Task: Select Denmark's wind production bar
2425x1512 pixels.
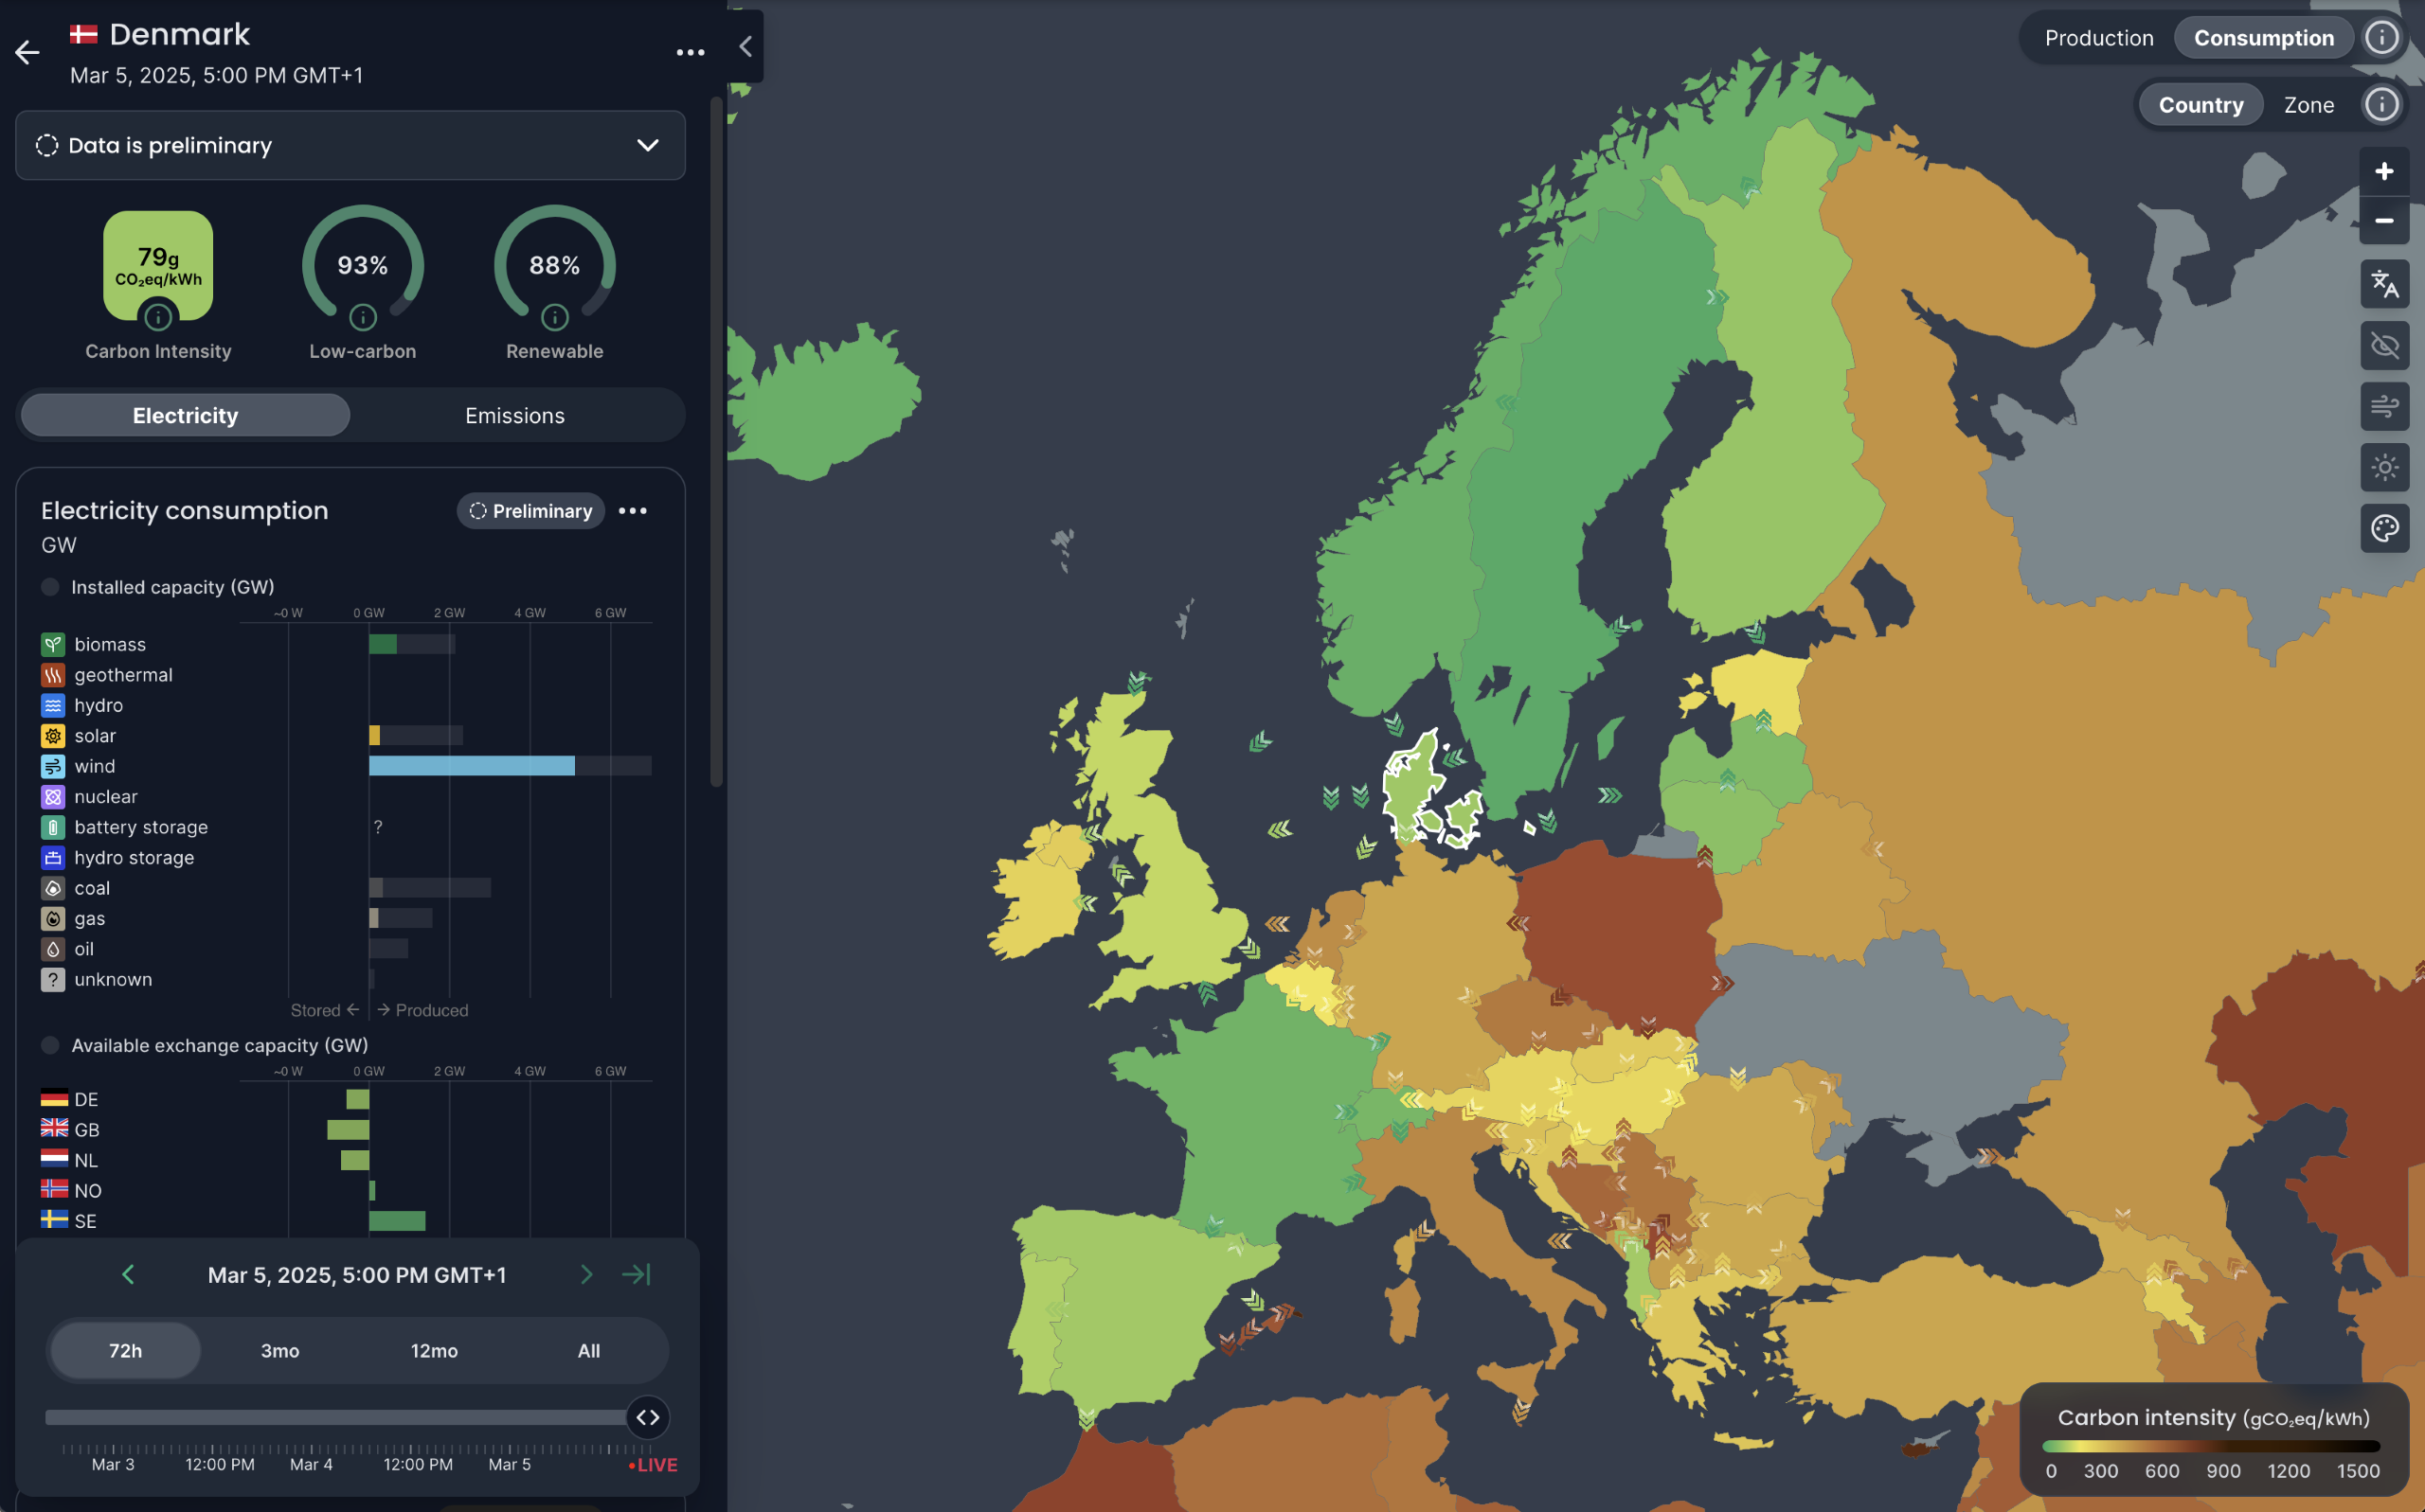Action: point(472,766)
